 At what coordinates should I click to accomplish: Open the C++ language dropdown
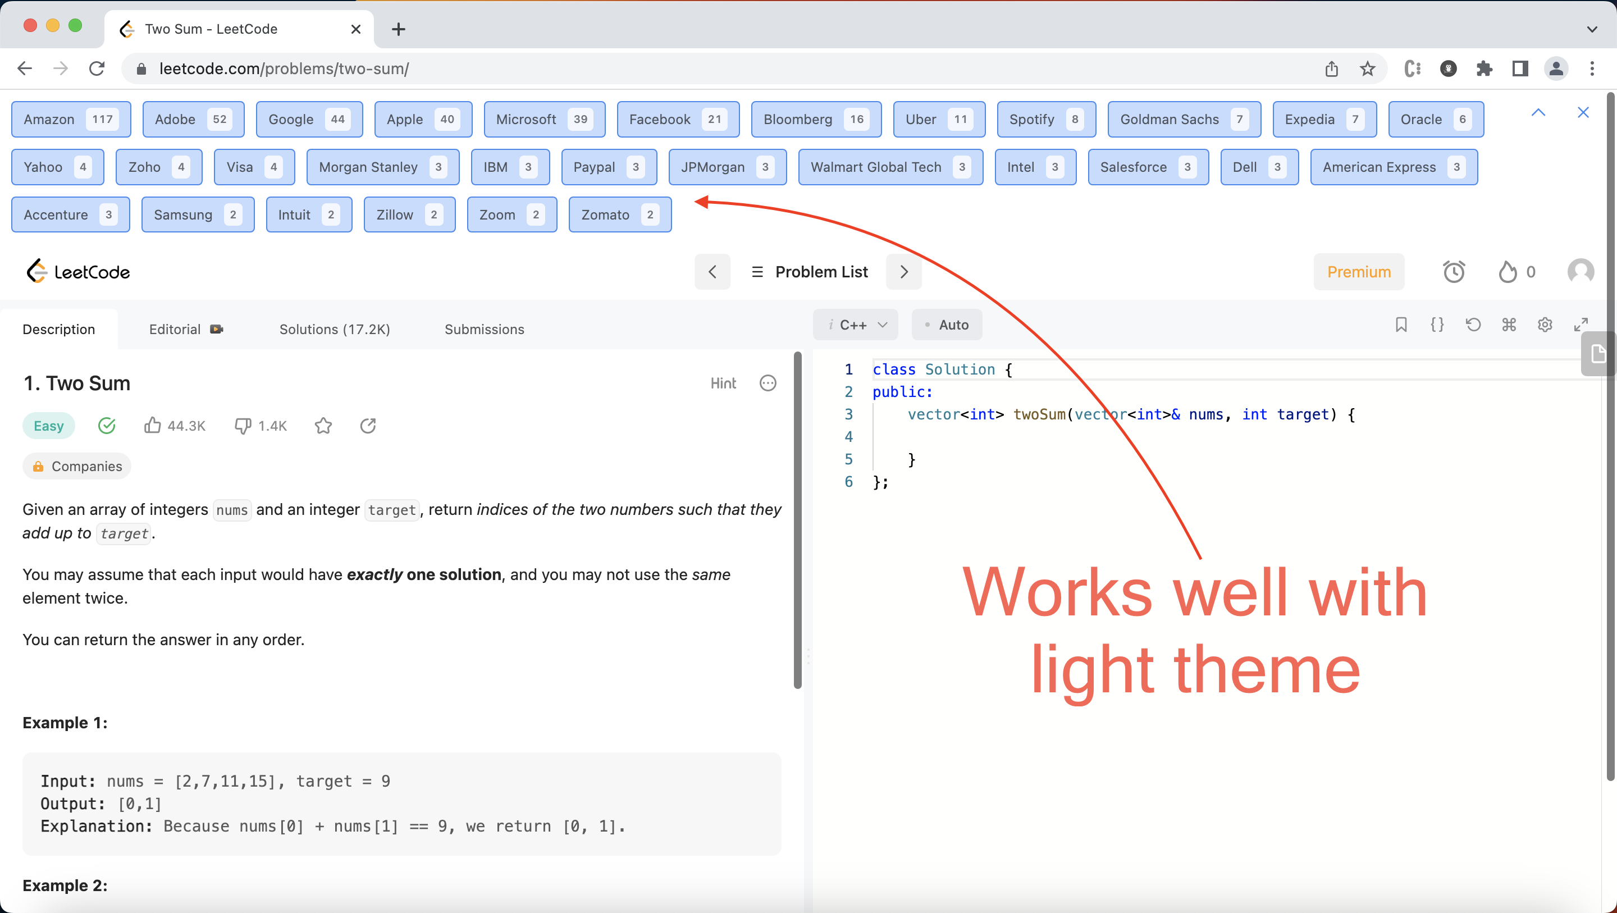click(856, 324)
